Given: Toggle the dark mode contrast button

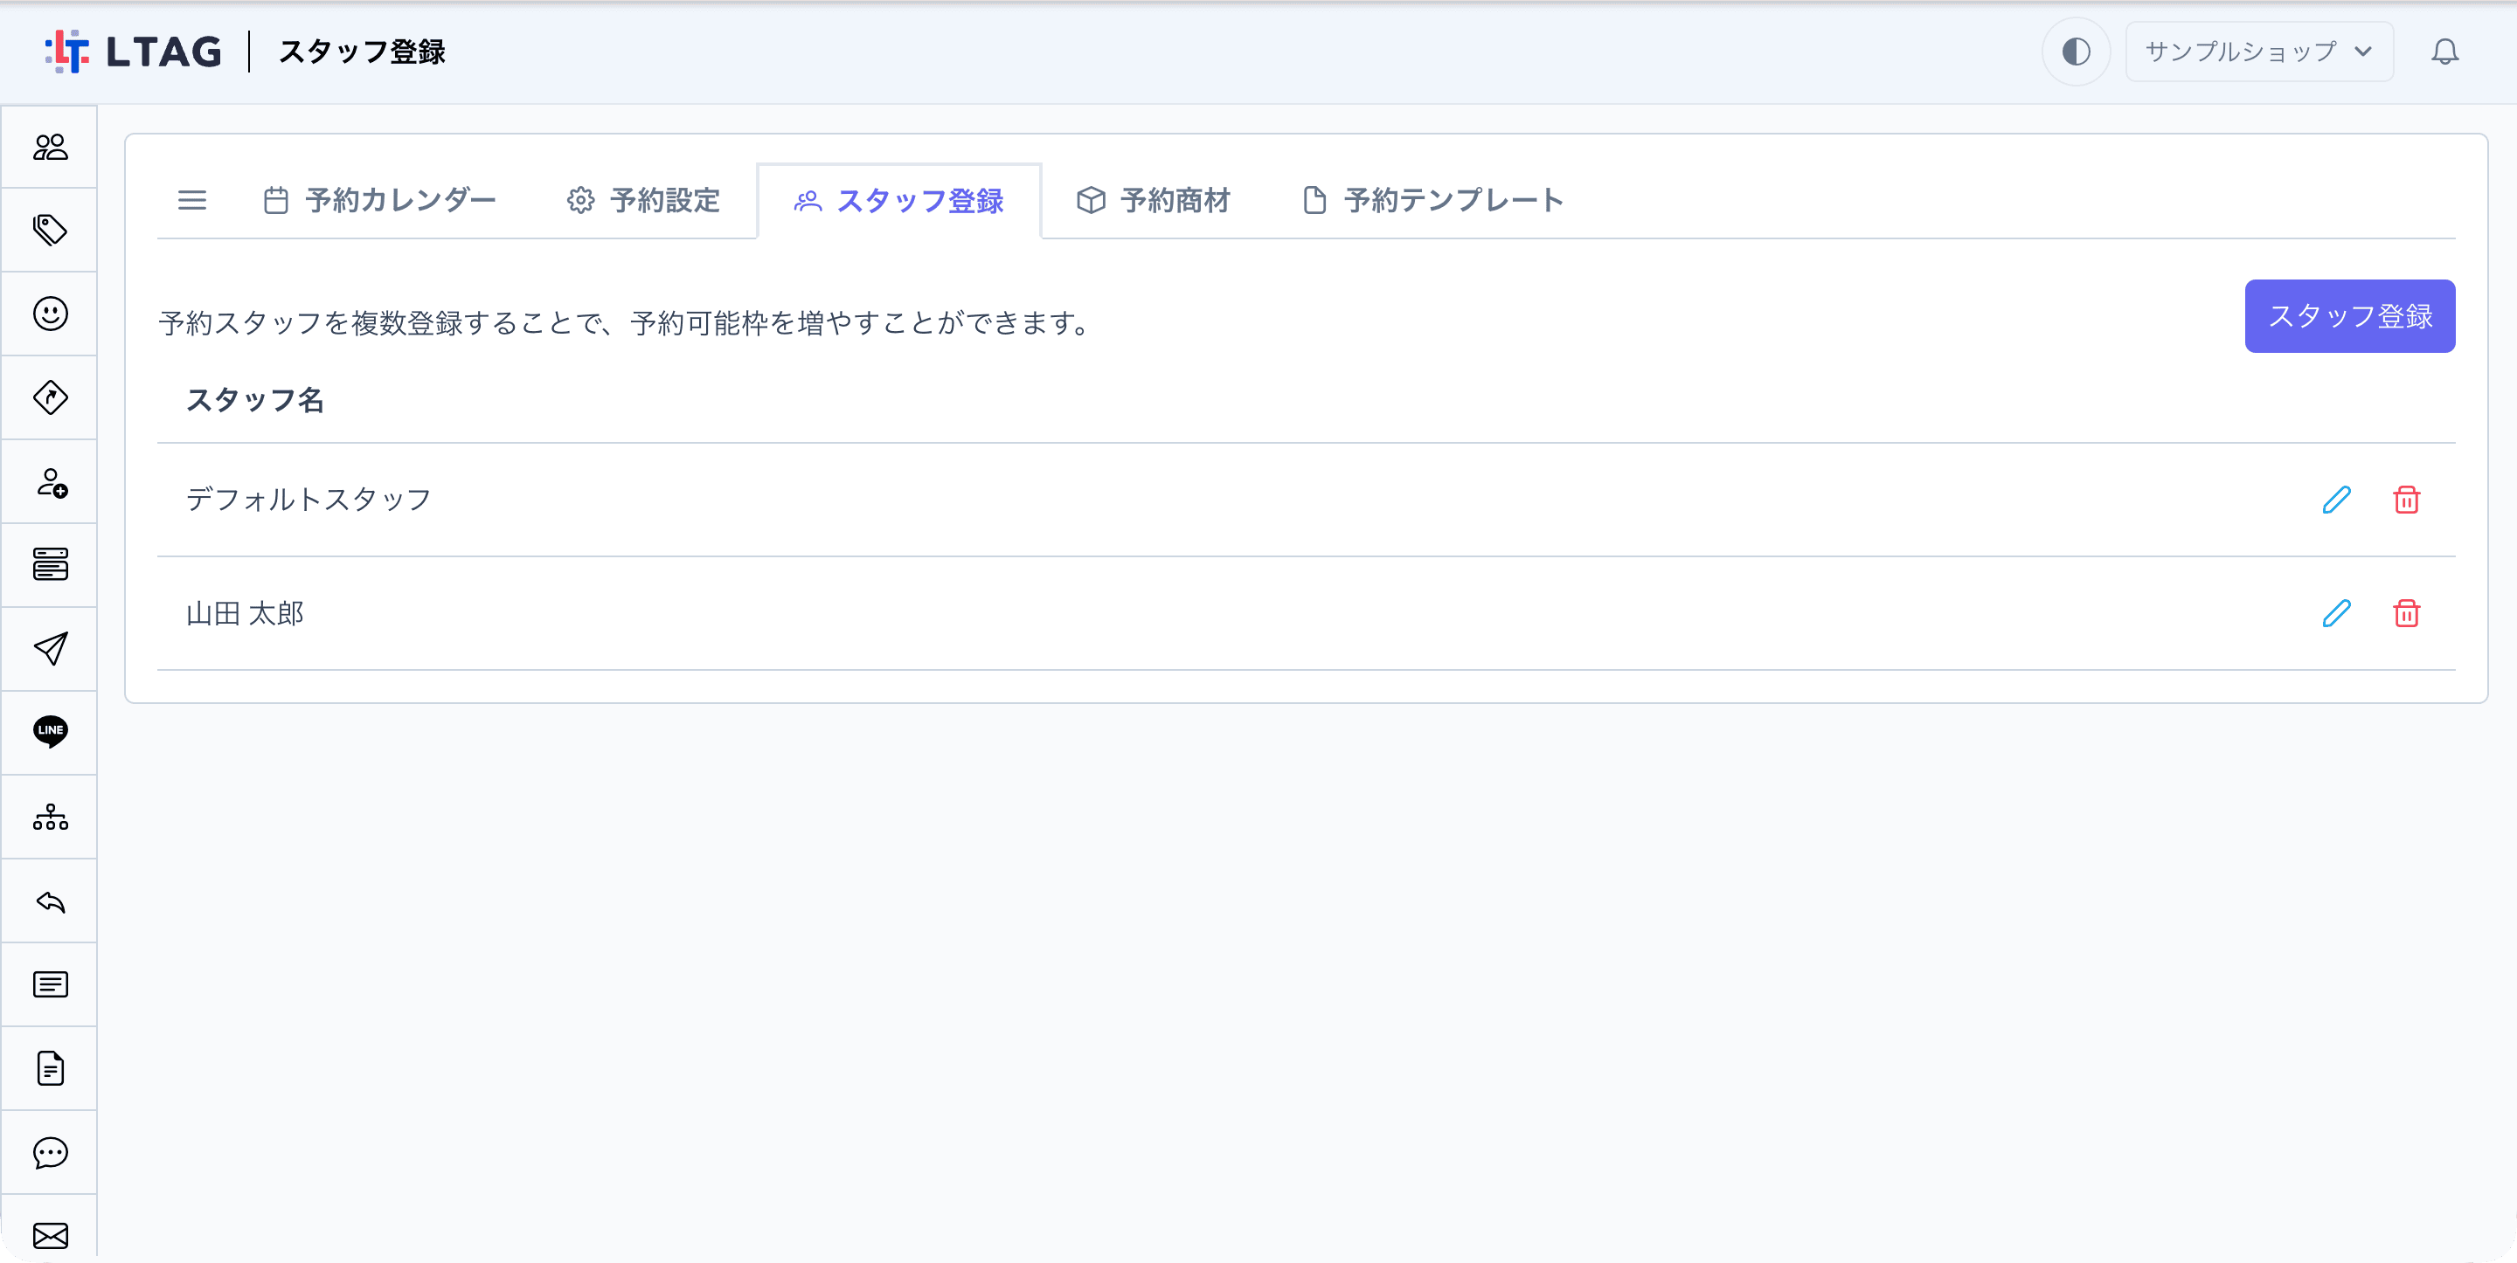Looking at the screenshot, I should click(x=2077, y=52).
